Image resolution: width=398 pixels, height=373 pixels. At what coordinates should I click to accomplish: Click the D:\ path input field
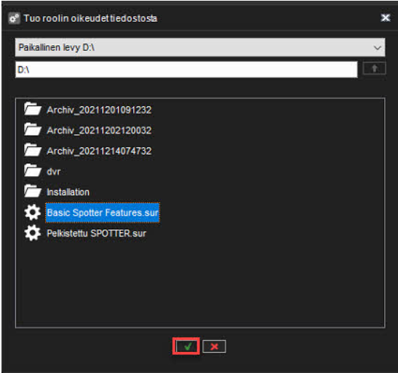click(x=186, y=69)
